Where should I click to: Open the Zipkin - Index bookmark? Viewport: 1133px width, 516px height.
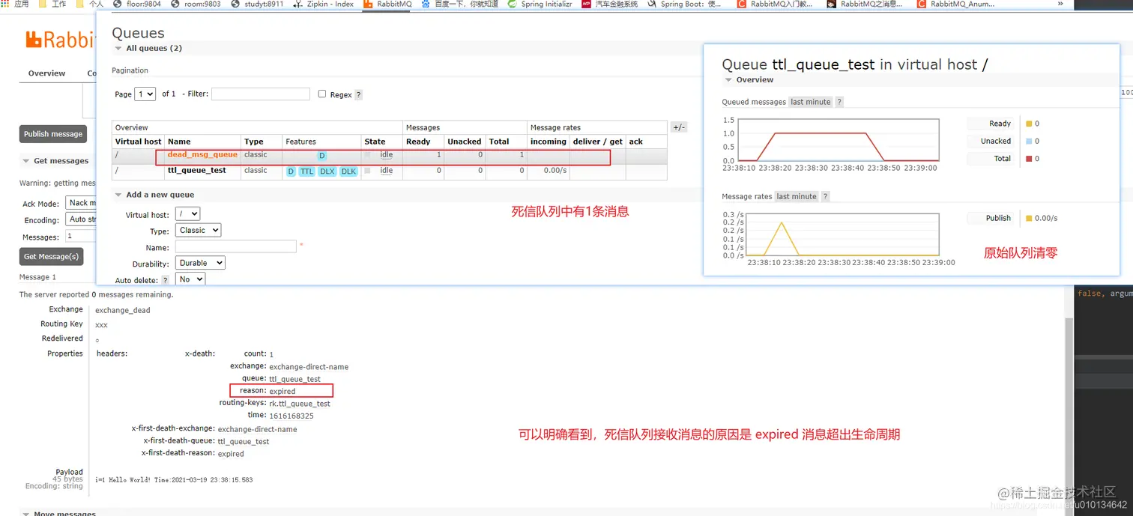point(323,4)
